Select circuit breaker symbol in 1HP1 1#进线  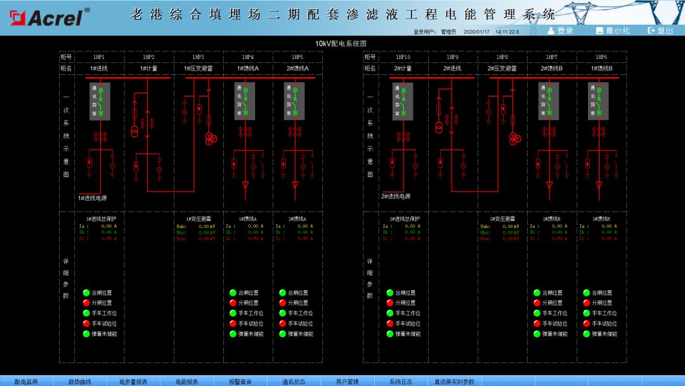pyautogui.click(x=100, y=102)
